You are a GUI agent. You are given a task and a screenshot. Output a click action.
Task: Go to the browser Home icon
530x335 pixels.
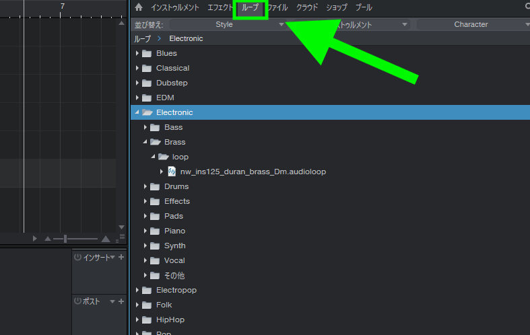point(139,7)
